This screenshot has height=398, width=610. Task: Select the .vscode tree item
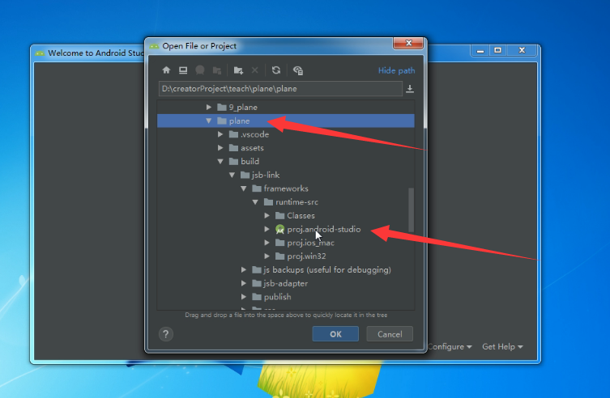[x=255, y=134]
